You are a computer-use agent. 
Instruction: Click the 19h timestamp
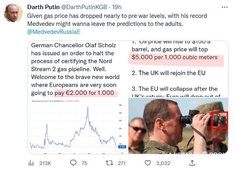[117, 7]
